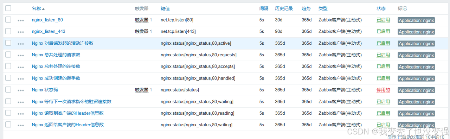Open the three-dot menu for nginx_listen_80
The width and height of the screenshot is (450, 139).
pyautogui.click(x=21, y=20)
